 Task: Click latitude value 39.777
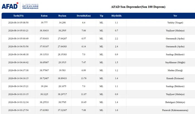coord(44,23)
